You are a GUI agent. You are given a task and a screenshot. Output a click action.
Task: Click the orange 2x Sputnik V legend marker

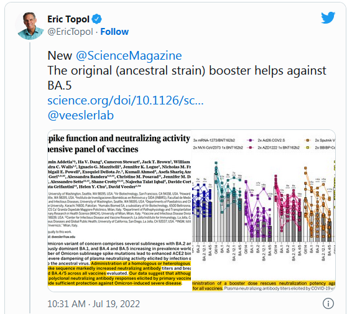point(308,141)
